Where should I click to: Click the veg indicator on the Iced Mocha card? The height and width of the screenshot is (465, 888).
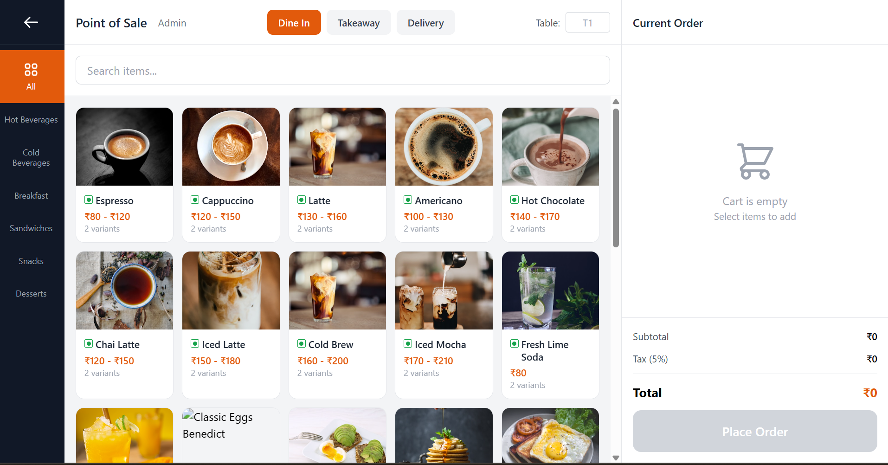[407, 343]
